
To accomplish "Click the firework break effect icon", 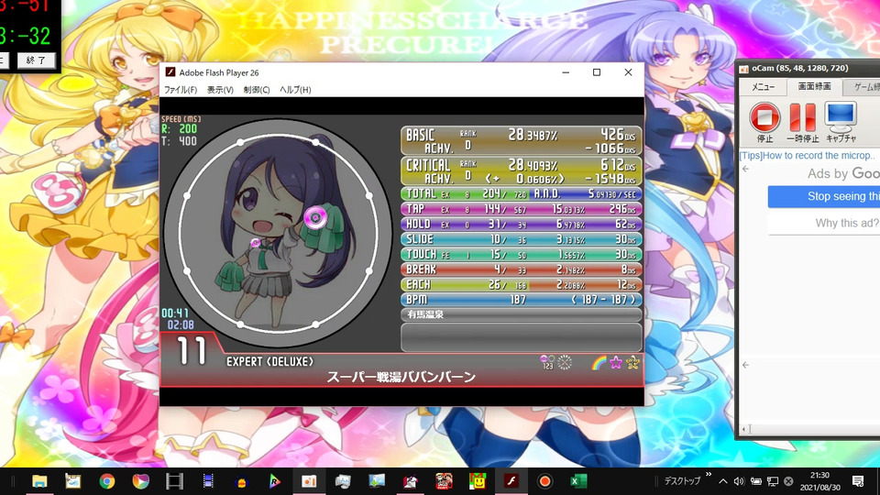I will [x=565, y=363].
